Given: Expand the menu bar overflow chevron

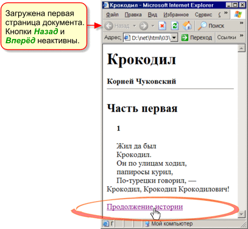Looking at the screenshot, I should pyautogui.click(x=225, y=13).
